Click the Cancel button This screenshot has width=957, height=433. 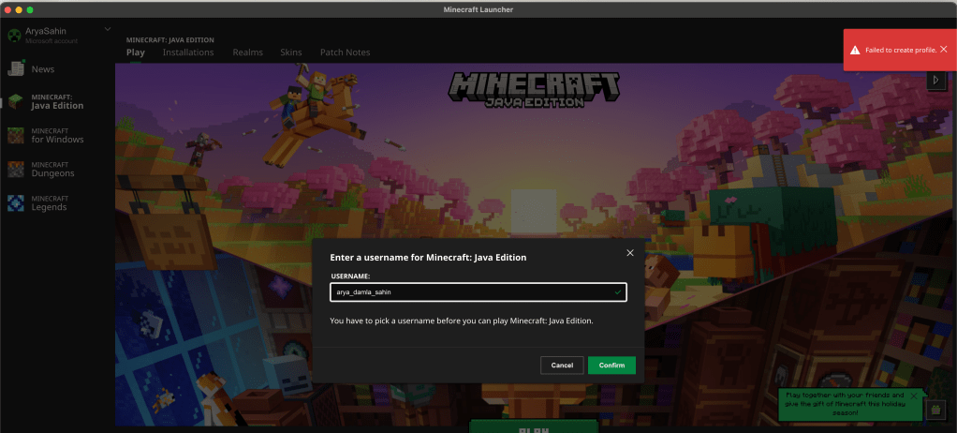tap(562, 366)
